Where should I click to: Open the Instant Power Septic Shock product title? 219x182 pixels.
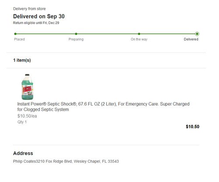(x=103, y=107)
